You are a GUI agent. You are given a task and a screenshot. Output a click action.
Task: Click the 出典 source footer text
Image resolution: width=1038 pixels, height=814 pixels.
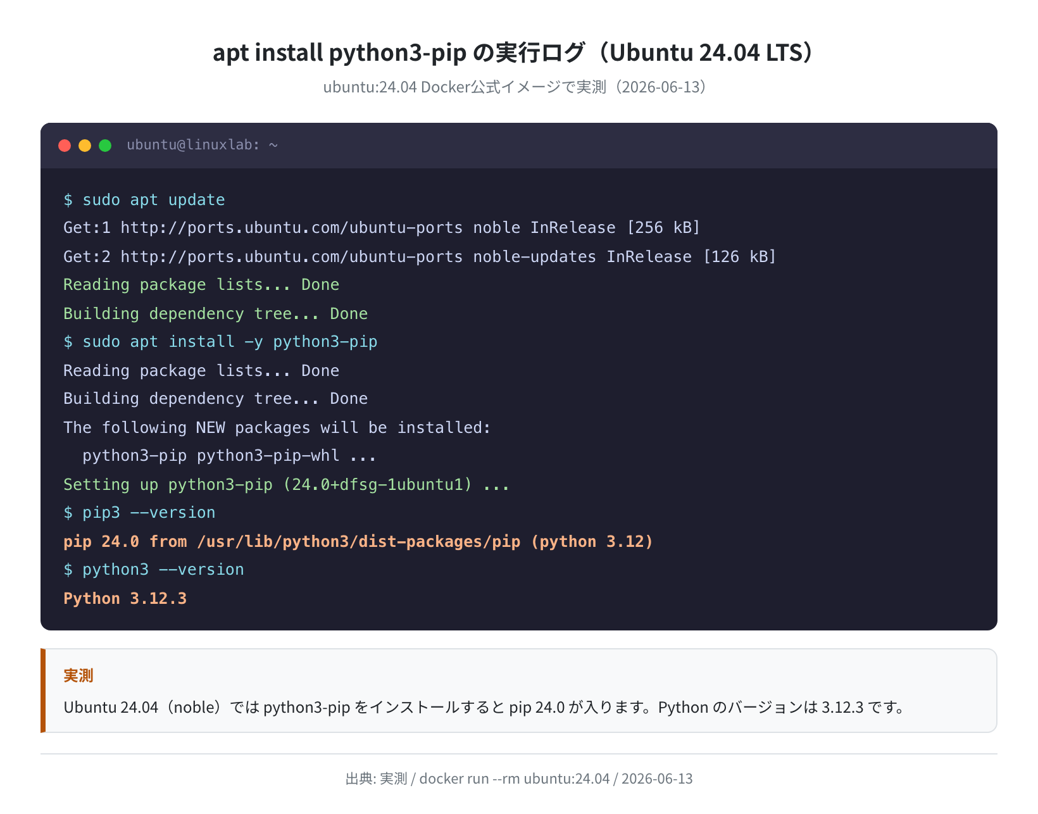[519, 779]
